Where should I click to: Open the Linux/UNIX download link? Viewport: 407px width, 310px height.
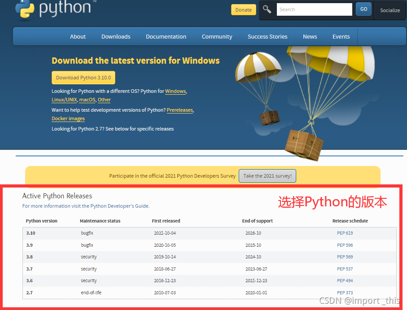point(64,100)
